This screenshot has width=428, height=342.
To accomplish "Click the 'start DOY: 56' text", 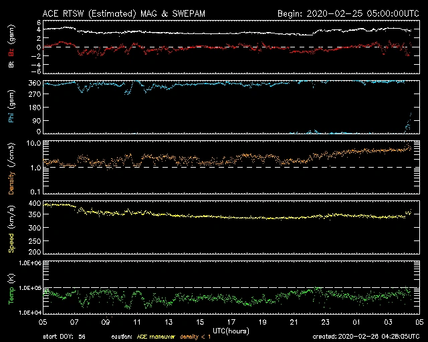I will pyautogui.click(x=64, y=337).
